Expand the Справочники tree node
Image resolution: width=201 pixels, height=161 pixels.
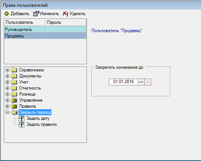pos(7,70)
